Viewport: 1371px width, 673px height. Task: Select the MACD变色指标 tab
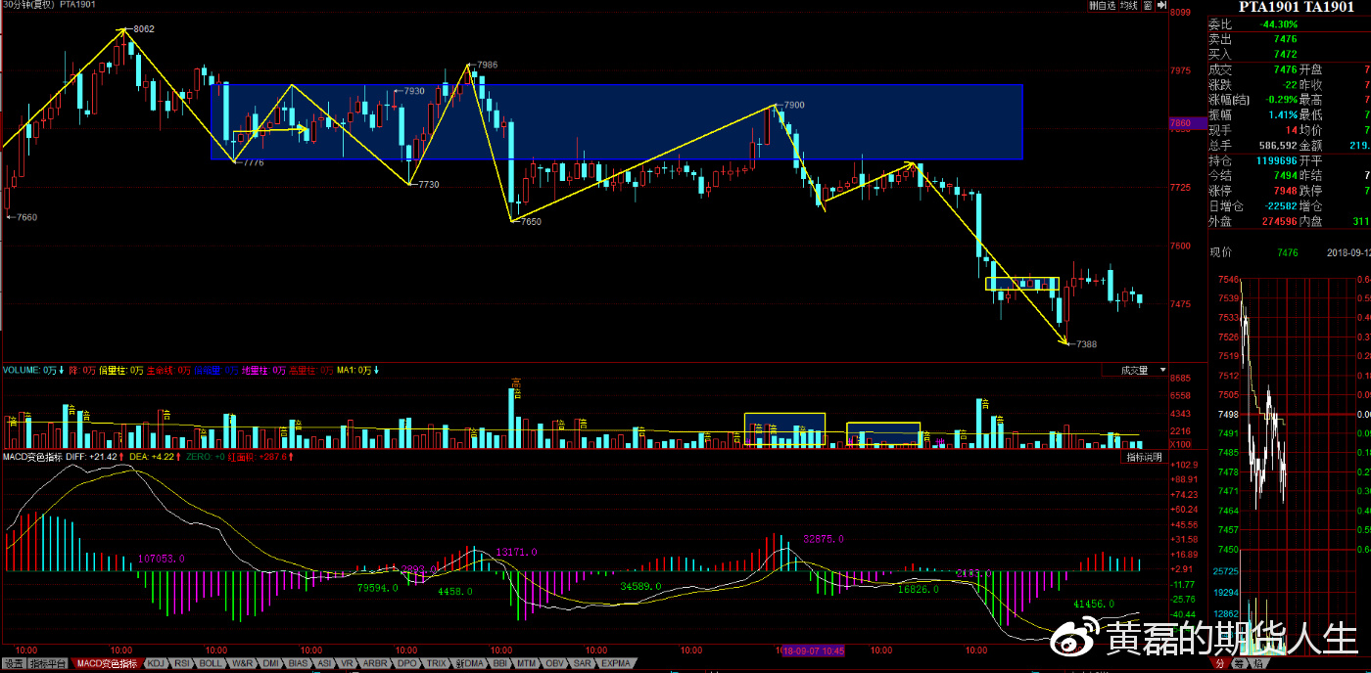tap(108, 664)
